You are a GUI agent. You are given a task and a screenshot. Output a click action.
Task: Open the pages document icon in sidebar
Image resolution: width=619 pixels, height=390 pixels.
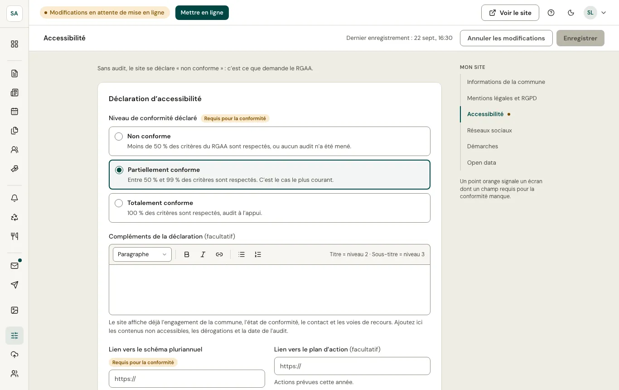coord(15,73)
